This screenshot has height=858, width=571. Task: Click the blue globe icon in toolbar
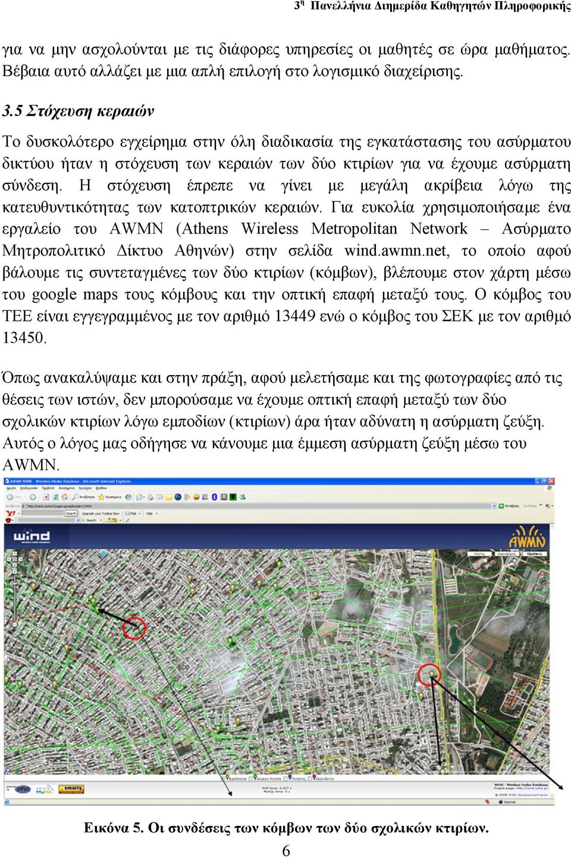178,497
